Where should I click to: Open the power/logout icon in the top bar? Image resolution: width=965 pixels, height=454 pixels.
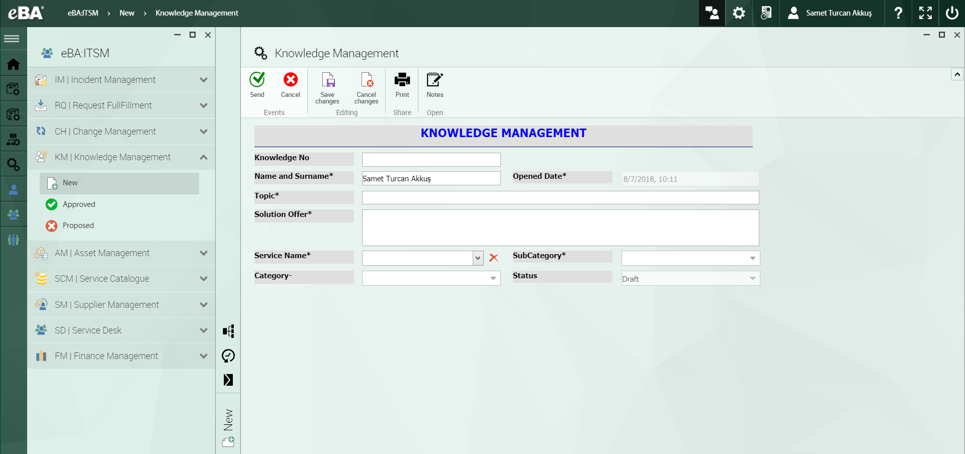click(952, 13)
